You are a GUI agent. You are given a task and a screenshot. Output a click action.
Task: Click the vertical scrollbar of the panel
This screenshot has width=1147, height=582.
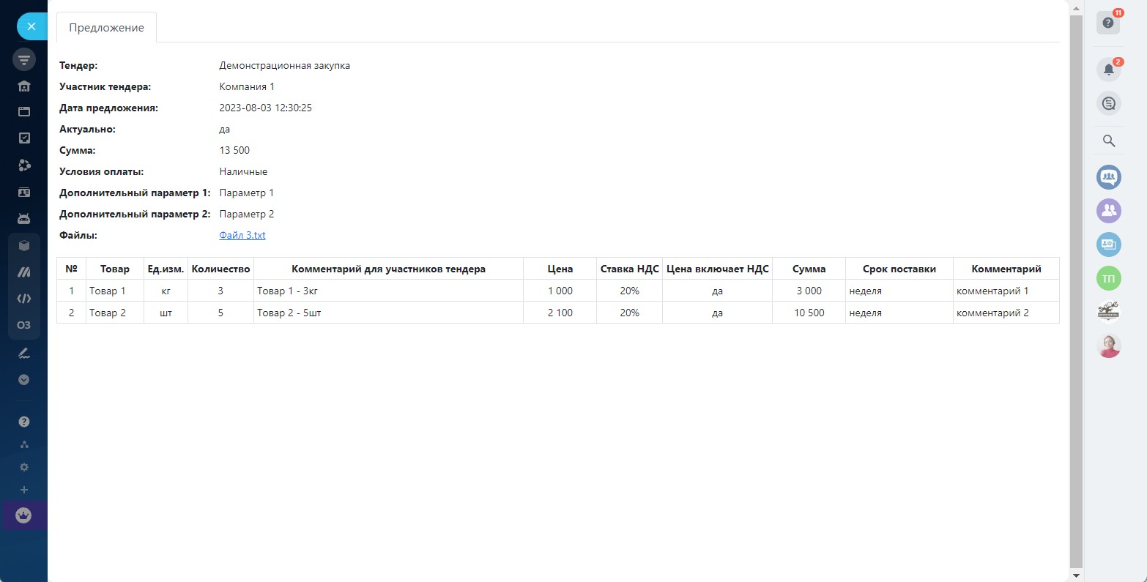[1075, 293]
